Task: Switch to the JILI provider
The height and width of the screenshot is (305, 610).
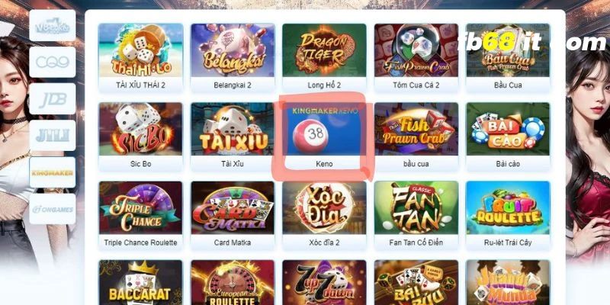Action: [x=52, y=136]
